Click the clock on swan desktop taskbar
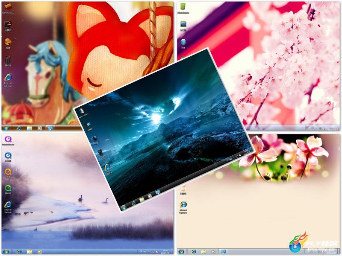342x256 pixels. click(166, 252)
